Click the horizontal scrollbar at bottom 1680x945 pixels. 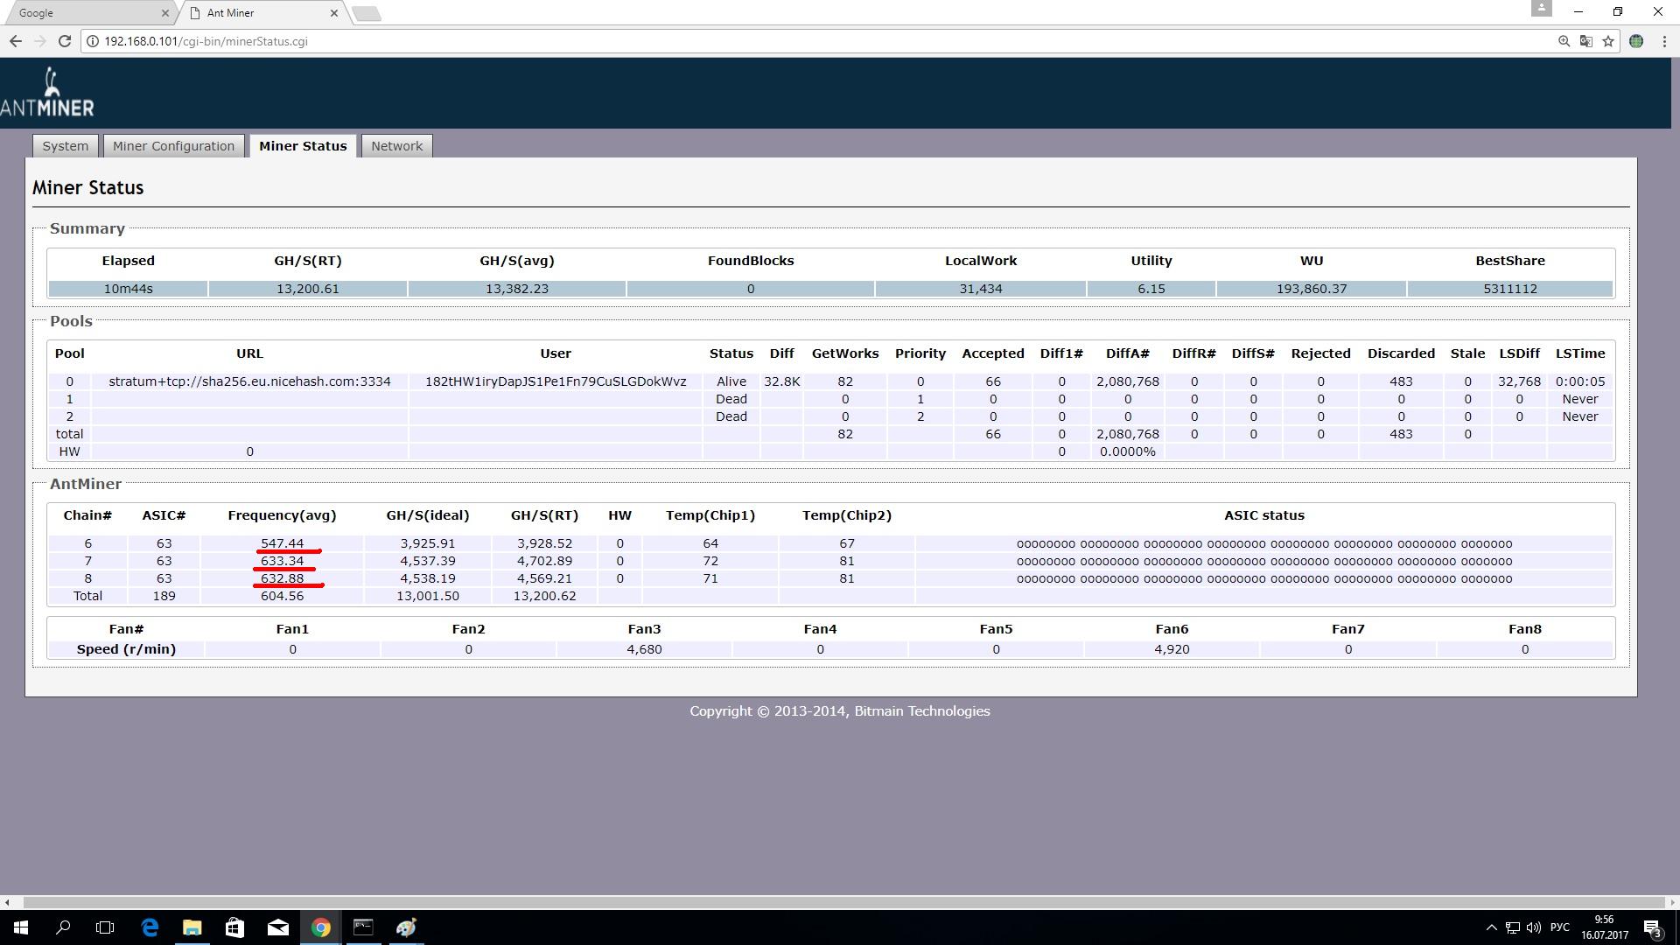[x=840, y=902]
